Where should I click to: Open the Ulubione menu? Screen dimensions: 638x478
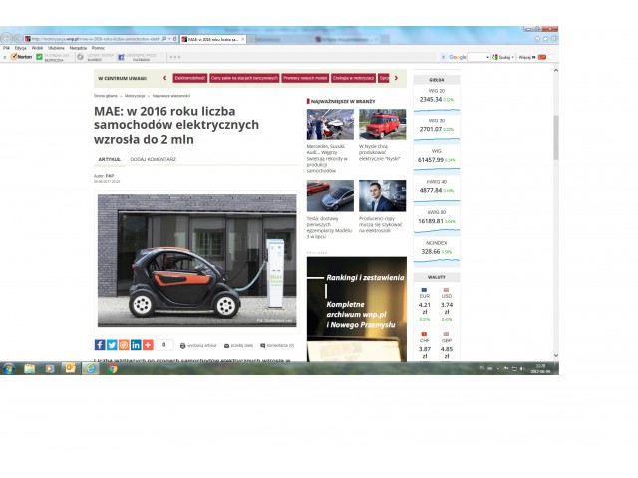pos(55,47)
